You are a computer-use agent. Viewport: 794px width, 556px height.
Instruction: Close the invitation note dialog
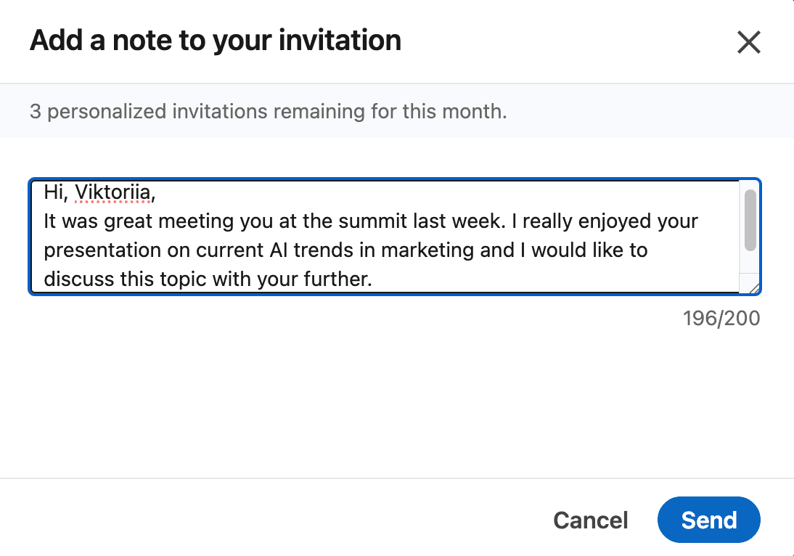(x=748, y=42)
